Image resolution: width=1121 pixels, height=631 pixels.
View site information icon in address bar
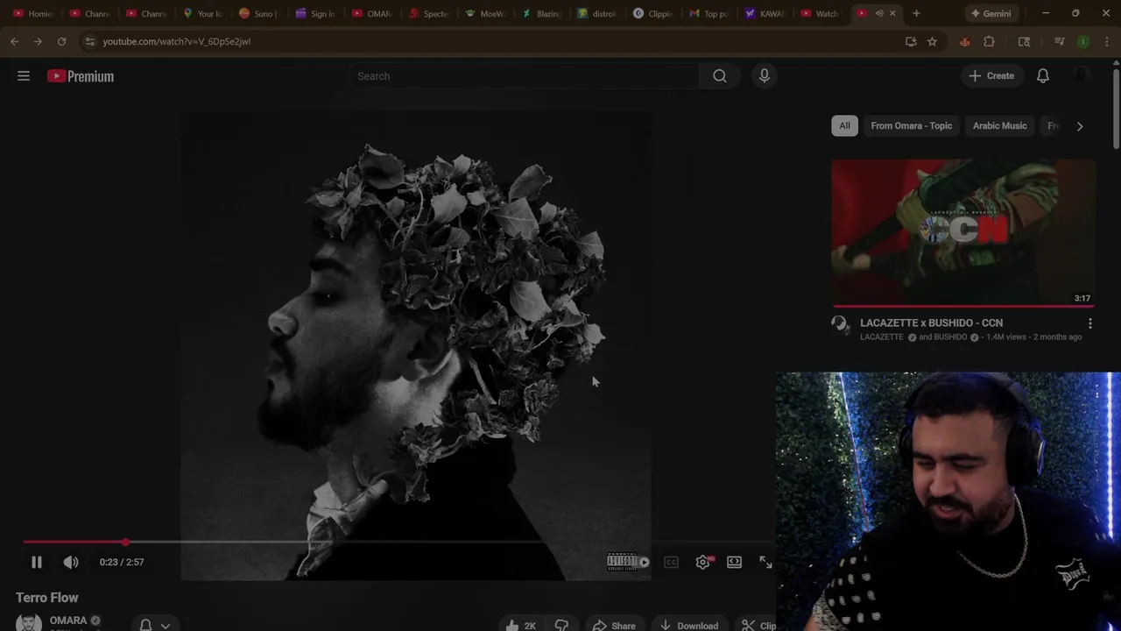pyautogui.click(x=89, y=41)
